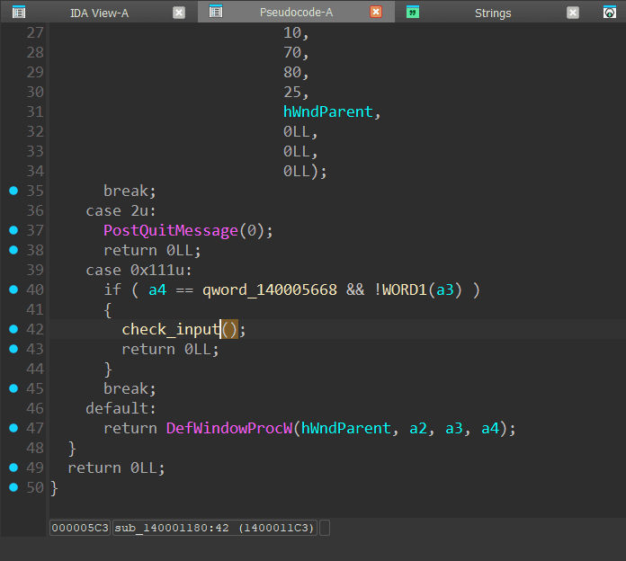Image resolution: width=626 pixels, height=561 pixels.
Task: Click the Strings tab icon
Action: pos(413,13)
